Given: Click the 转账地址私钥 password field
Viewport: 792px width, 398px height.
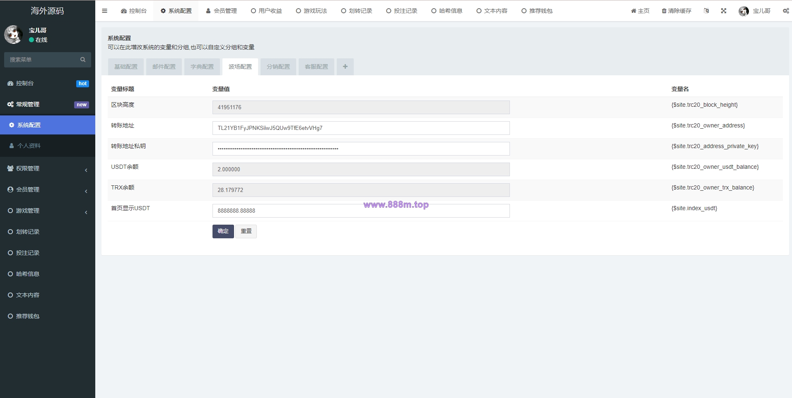Looking at the screenshot, I should coord(361,149).
